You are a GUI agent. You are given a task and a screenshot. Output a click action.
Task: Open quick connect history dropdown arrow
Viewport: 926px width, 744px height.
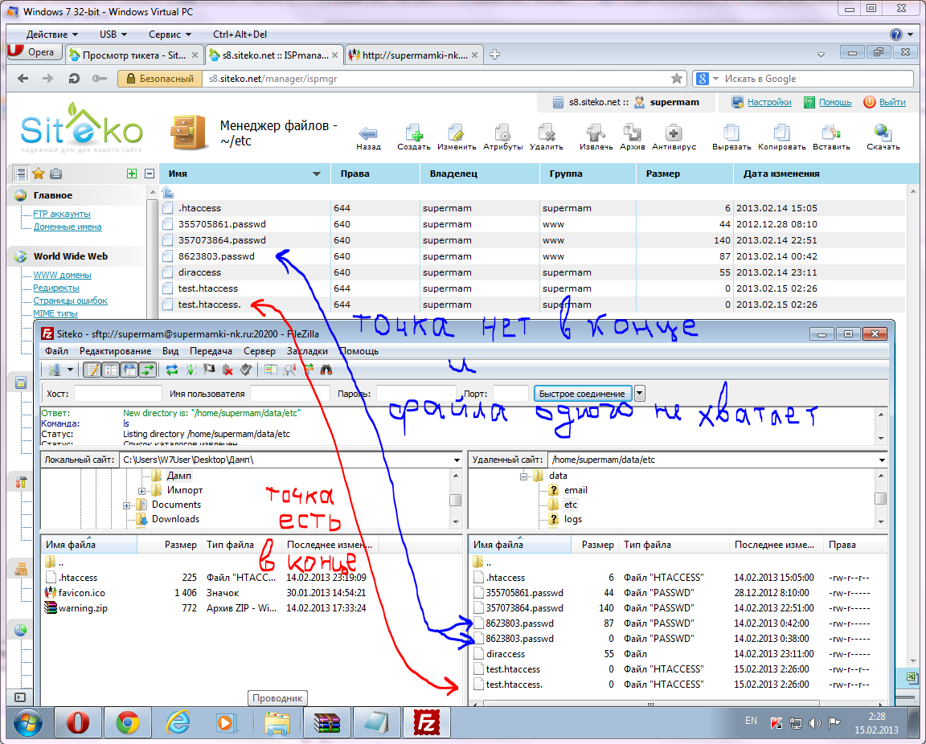pyautogui.click(x=640, y=393)
